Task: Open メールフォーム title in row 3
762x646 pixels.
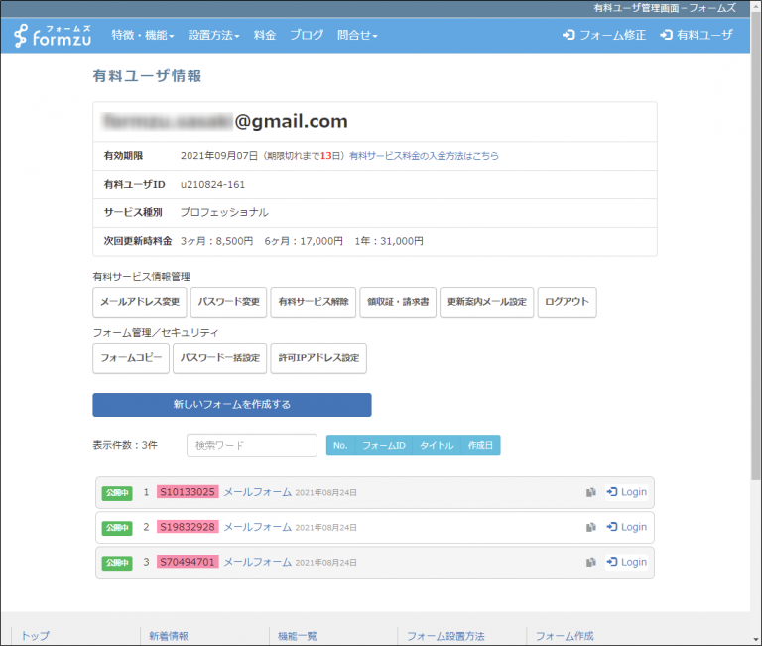Action: click(258, 563)
